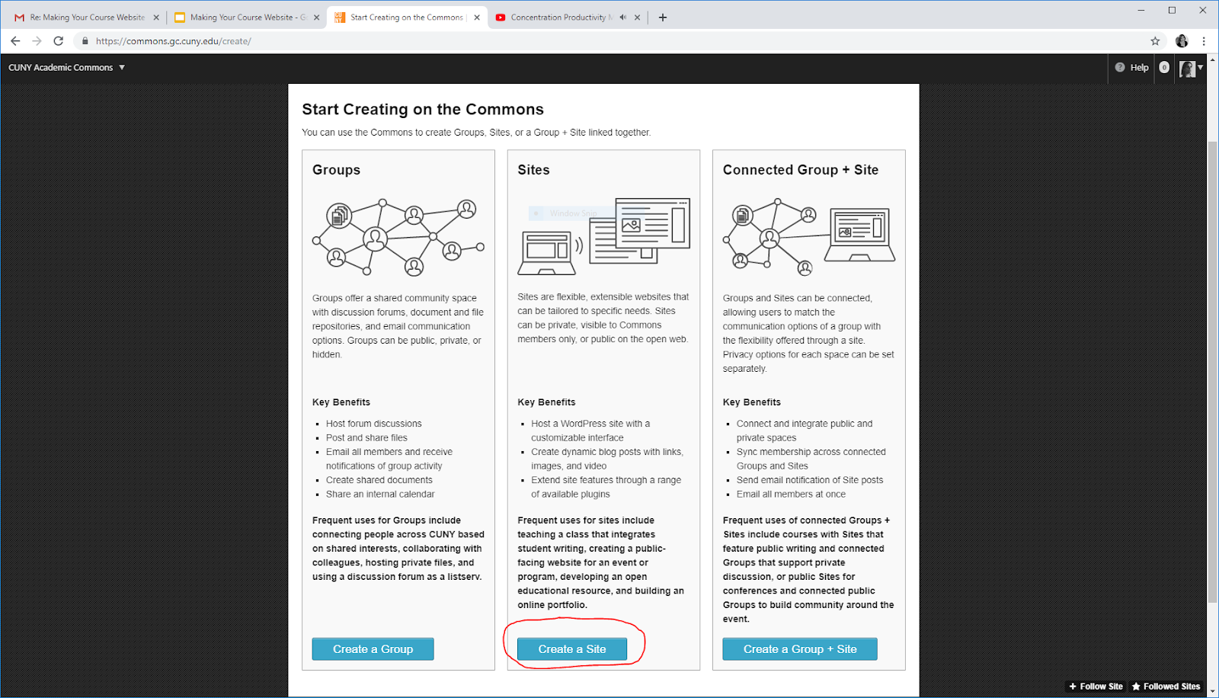Click the Chrome profile avatar icon

[1182, 41]
